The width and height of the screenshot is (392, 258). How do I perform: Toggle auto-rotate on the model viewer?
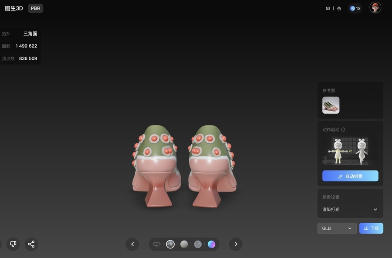[x=156, y=244]
